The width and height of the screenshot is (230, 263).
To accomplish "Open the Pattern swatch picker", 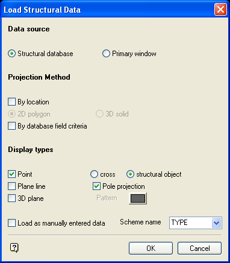I will point(138,198).
